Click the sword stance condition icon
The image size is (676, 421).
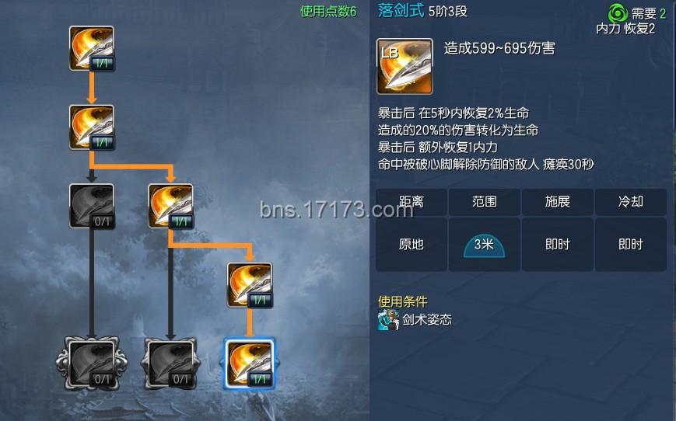pyautogui.click(x=388, y=320)
